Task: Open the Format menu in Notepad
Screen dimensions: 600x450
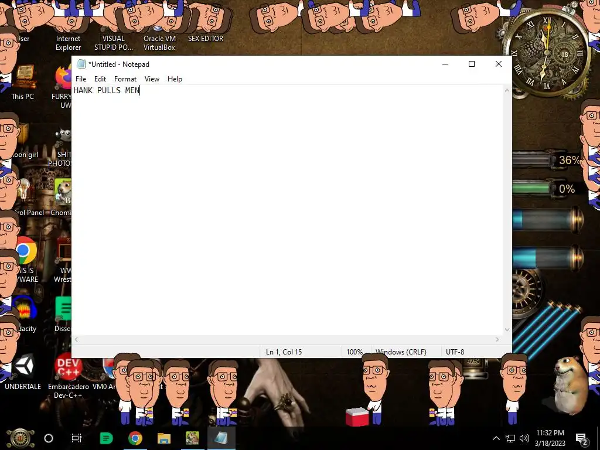Action: [125, 79]
